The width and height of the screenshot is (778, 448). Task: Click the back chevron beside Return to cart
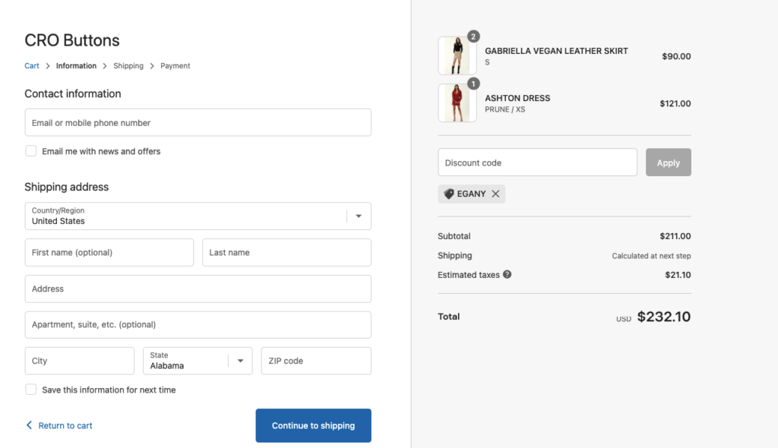[x=30, y=425]
